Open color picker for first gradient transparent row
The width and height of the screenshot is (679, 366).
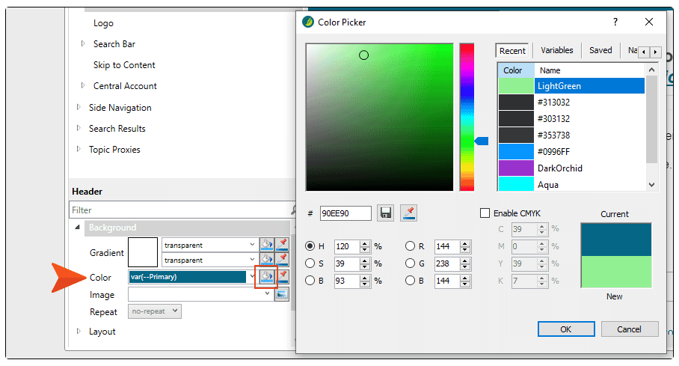pos(267,245)
